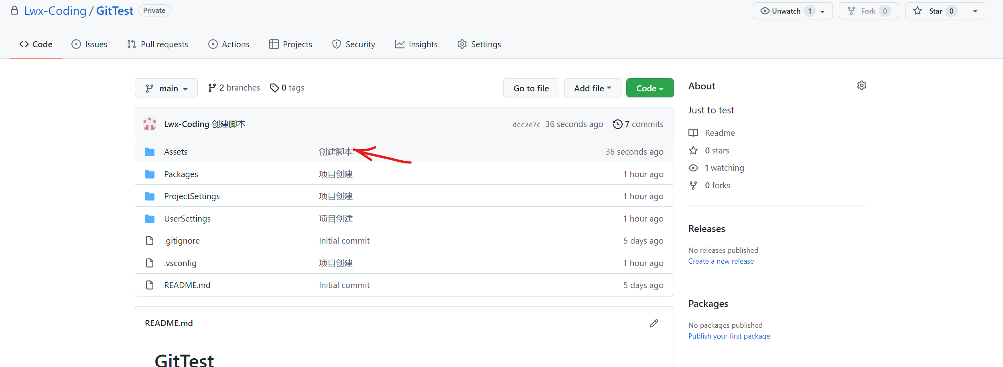Viewport: 1003px width, 367px height.
Task: Edit README with the pencil icon
Action: click(654, 323)
